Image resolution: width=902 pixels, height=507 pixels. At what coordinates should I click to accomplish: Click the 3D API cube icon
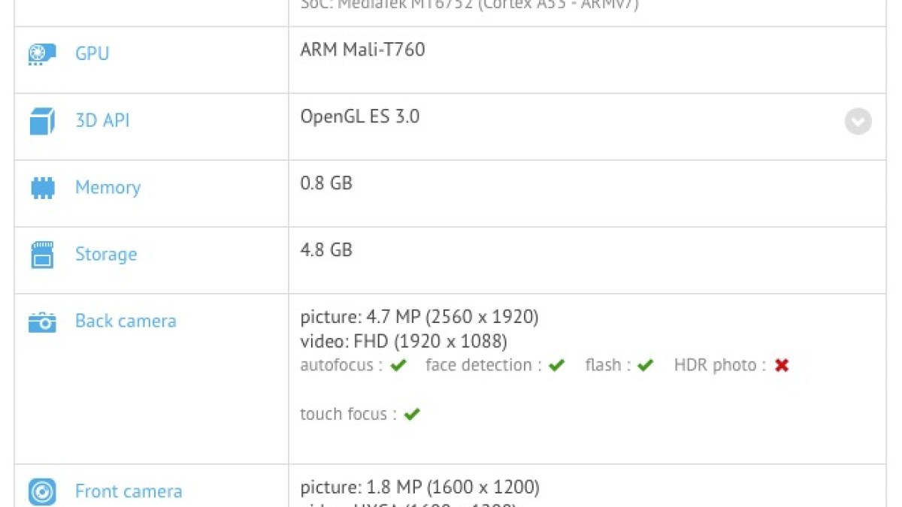coord(42,121)
